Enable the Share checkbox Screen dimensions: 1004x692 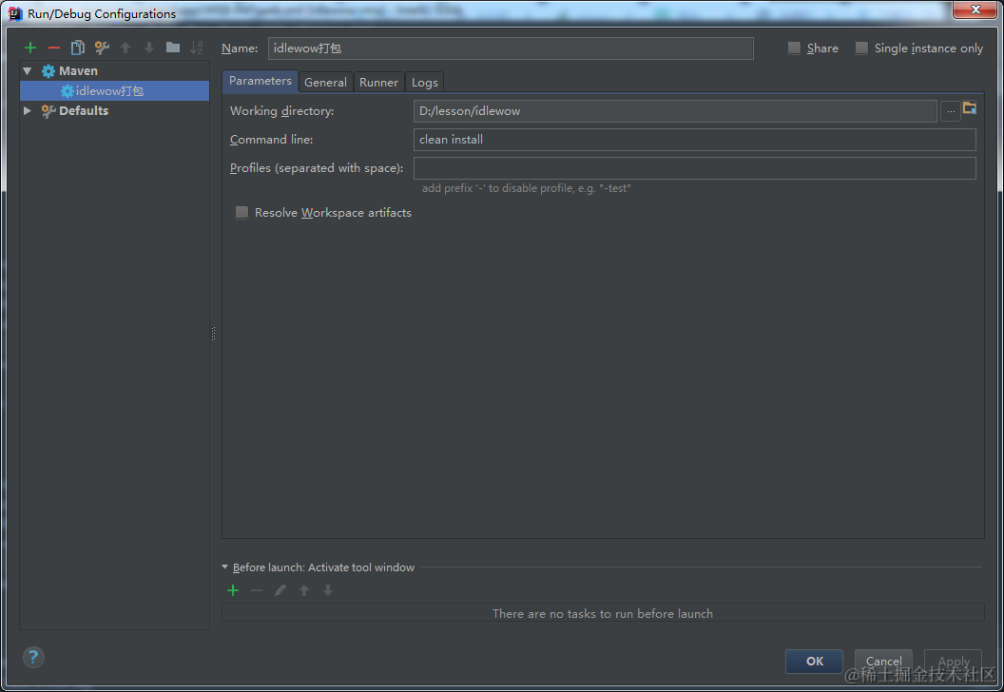tap(794, 48)
